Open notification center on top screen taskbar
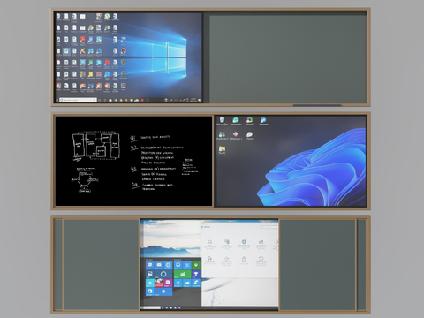Image resolution: width=424 pixels, height=318 pixels. point(200,100)
